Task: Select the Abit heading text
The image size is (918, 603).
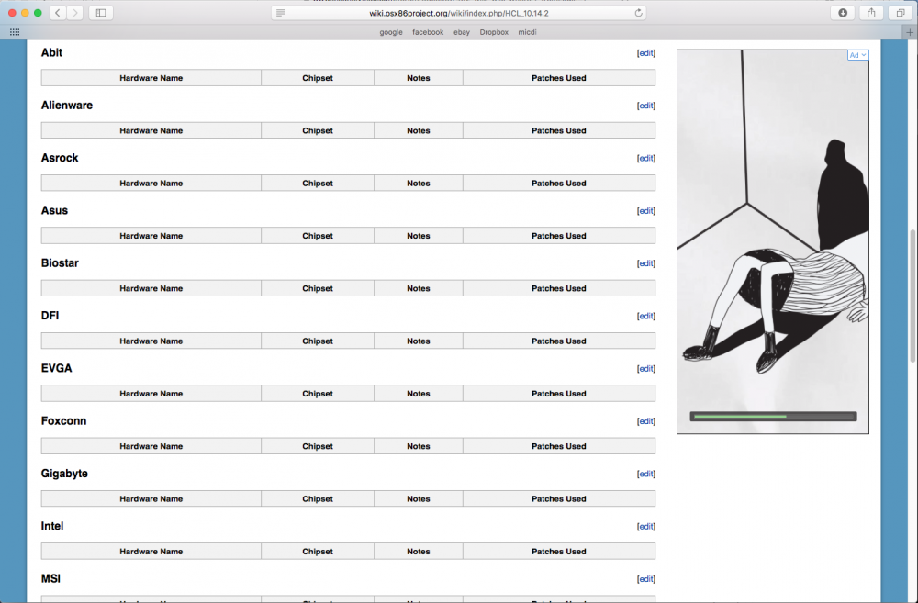Action: coord(51,52)
